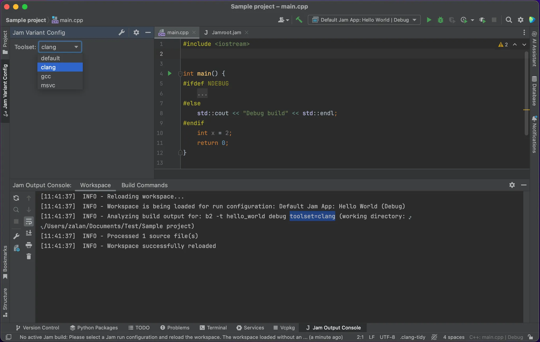
Task: Click the print icon in console toolbar
Action: 29,245
